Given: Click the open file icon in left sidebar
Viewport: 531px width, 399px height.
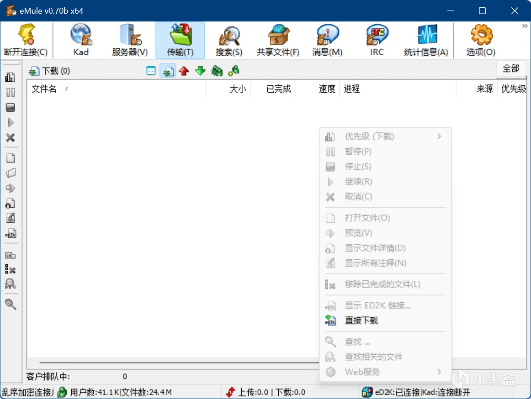Looking at the screenshot, I should point(11,158).
